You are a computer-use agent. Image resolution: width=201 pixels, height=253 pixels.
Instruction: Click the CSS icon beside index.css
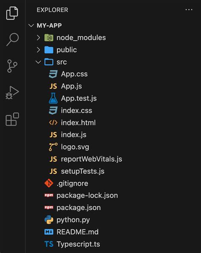[53, 111]
